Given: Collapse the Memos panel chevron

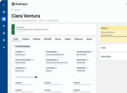Looking at the screenshot, I should click(x=108, y=28).
